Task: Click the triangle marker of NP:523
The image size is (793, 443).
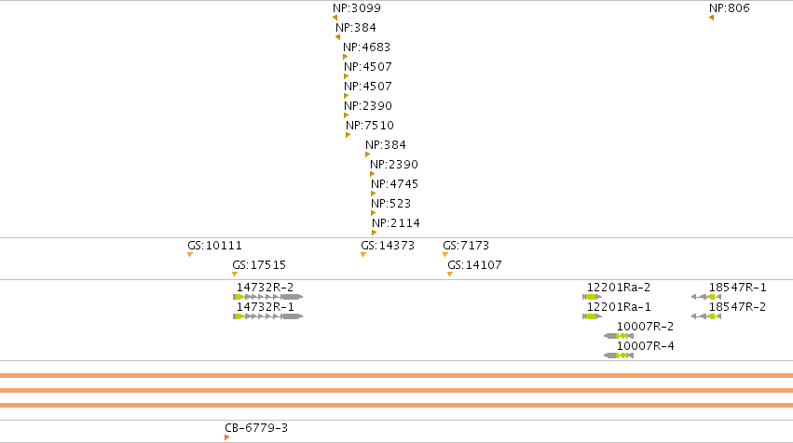Action: (x=374, y=213)
